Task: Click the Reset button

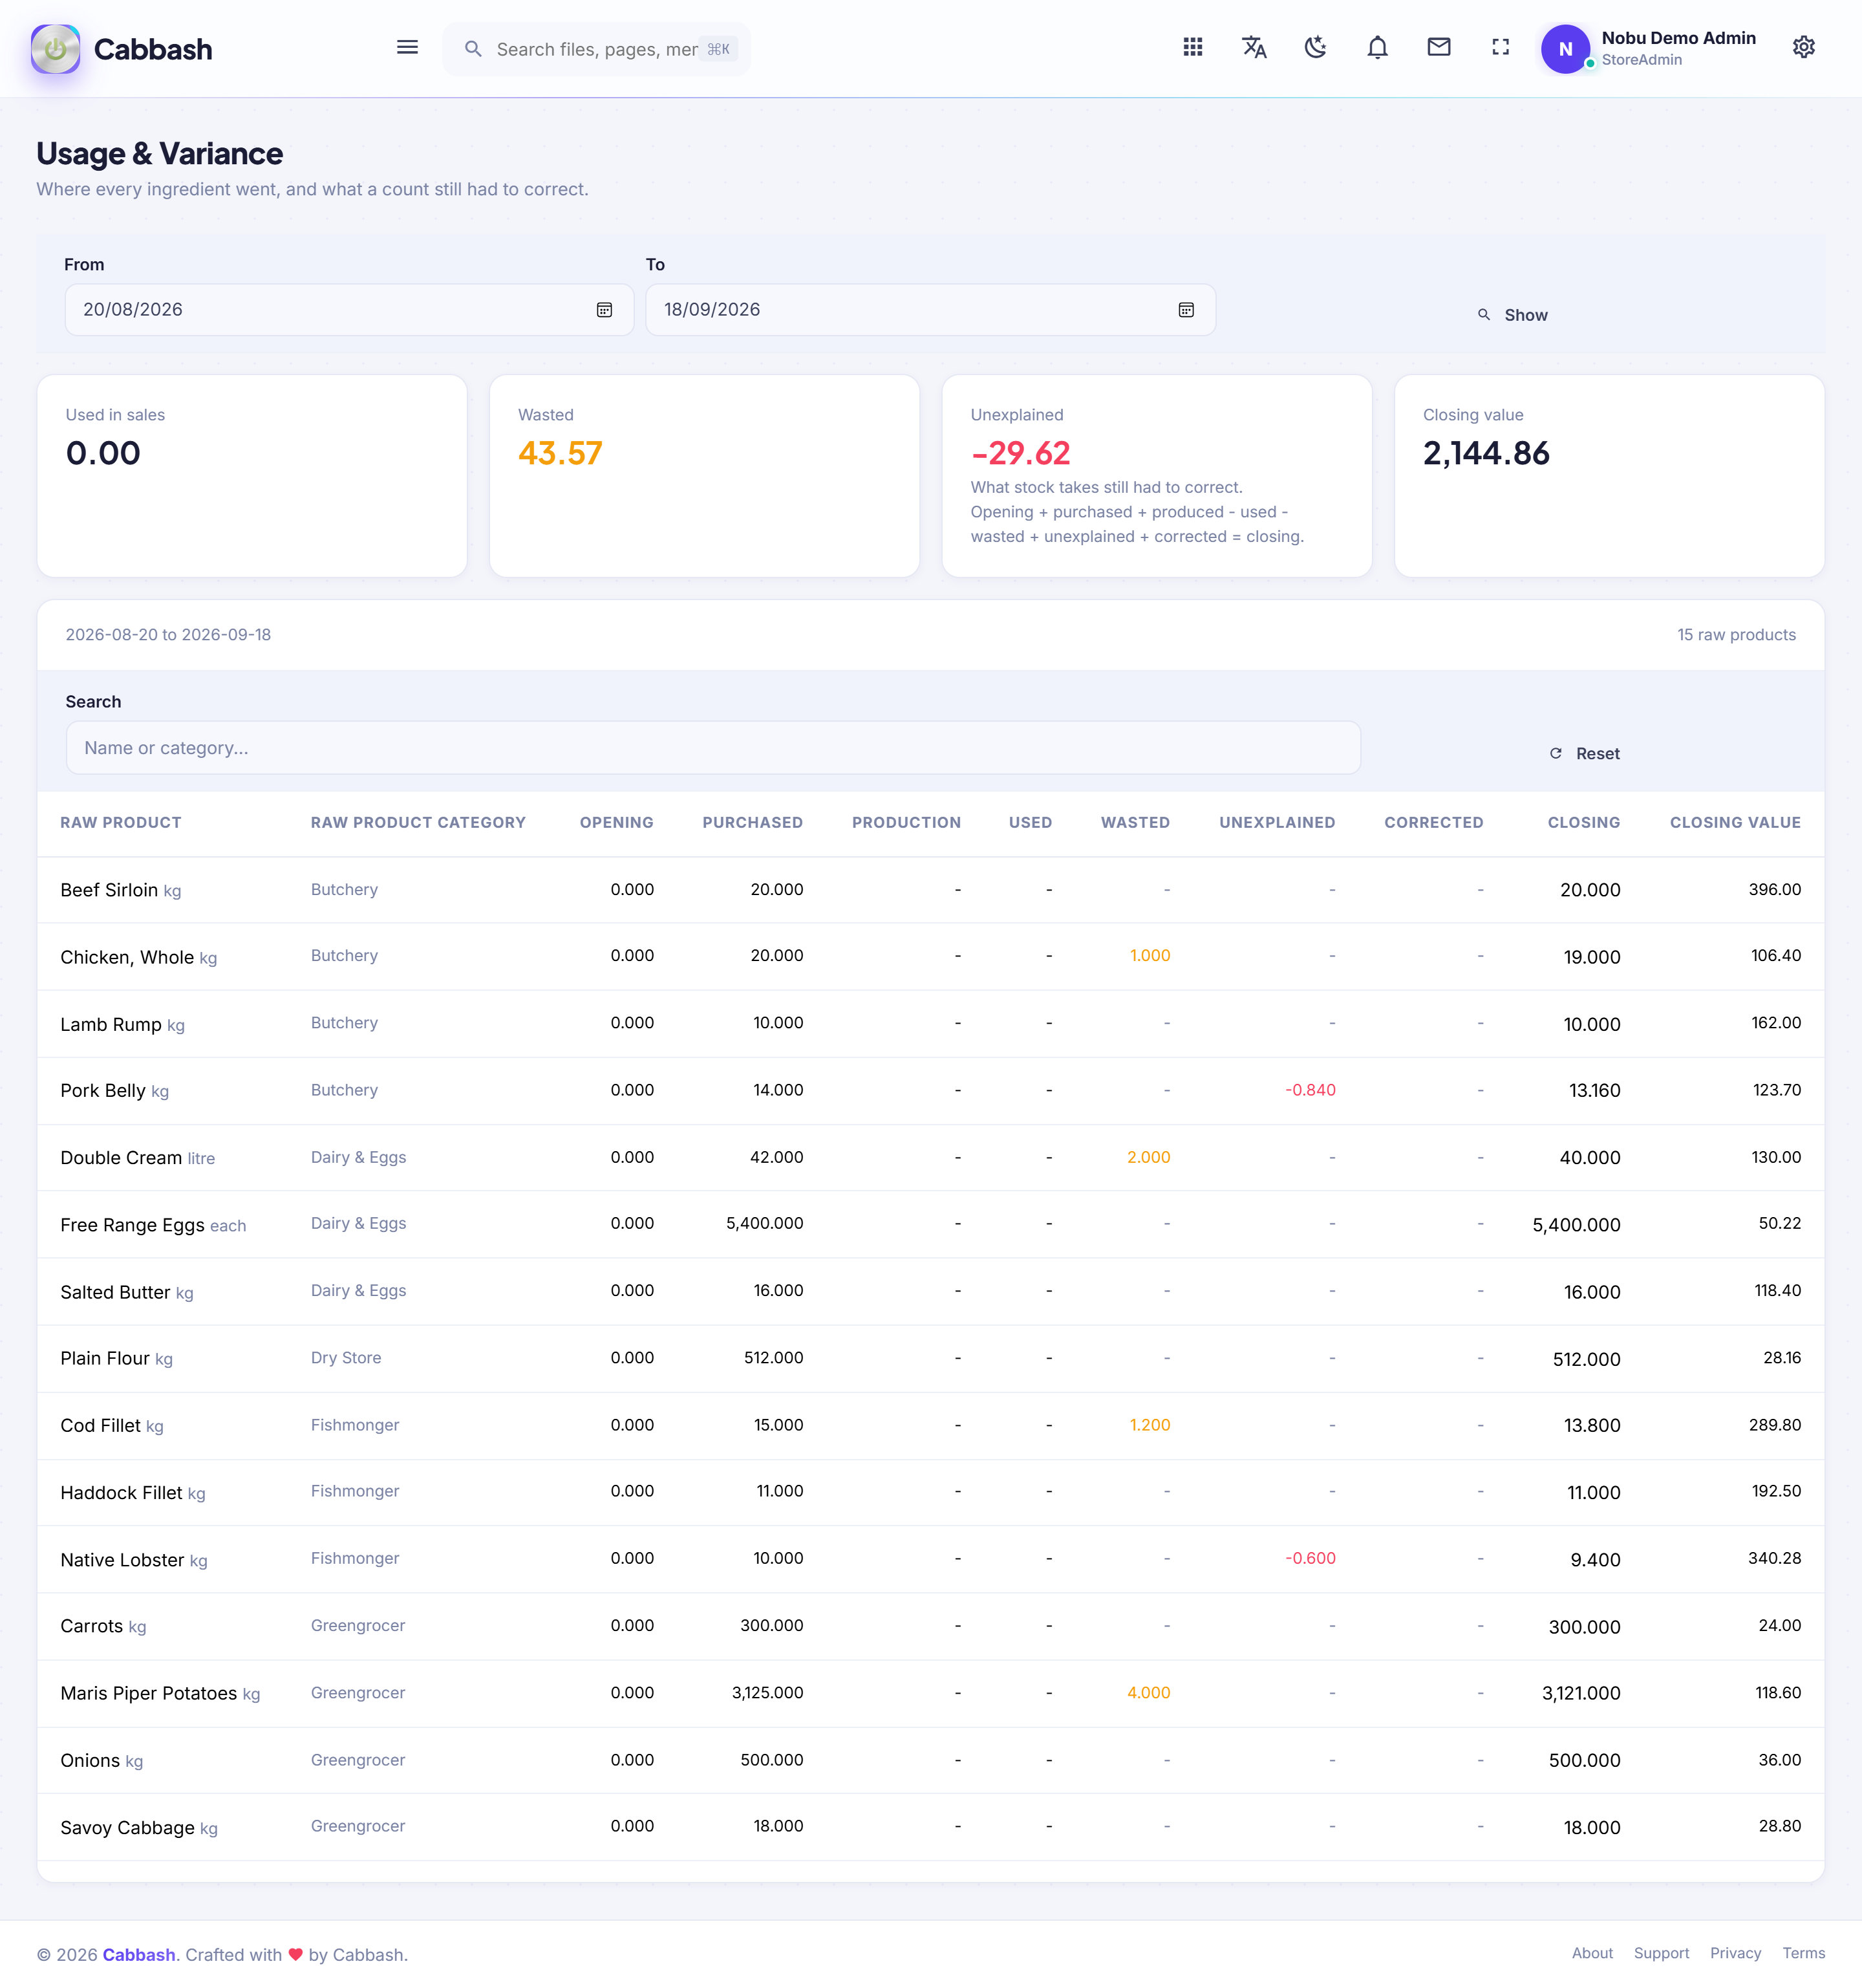Action: (1584, 754)
